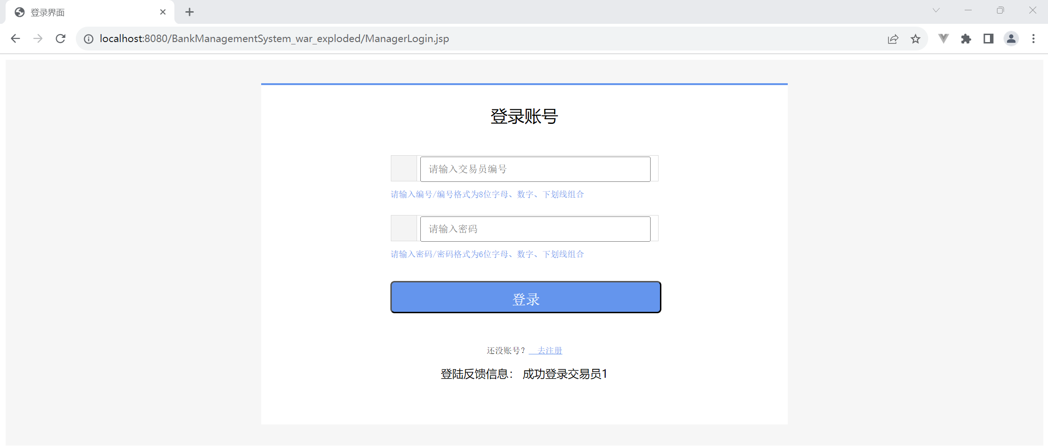Reload the login page

(60, 39)
